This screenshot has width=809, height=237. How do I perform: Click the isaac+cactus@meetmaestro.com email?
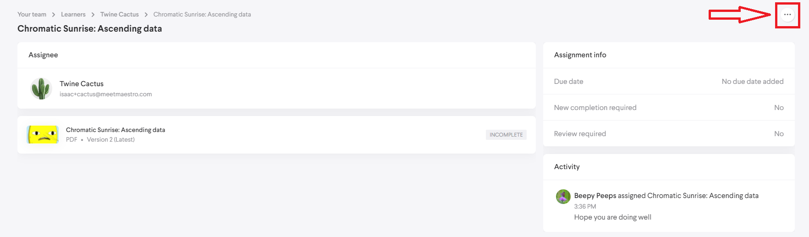pyautogui.click(x=105, y=94)
